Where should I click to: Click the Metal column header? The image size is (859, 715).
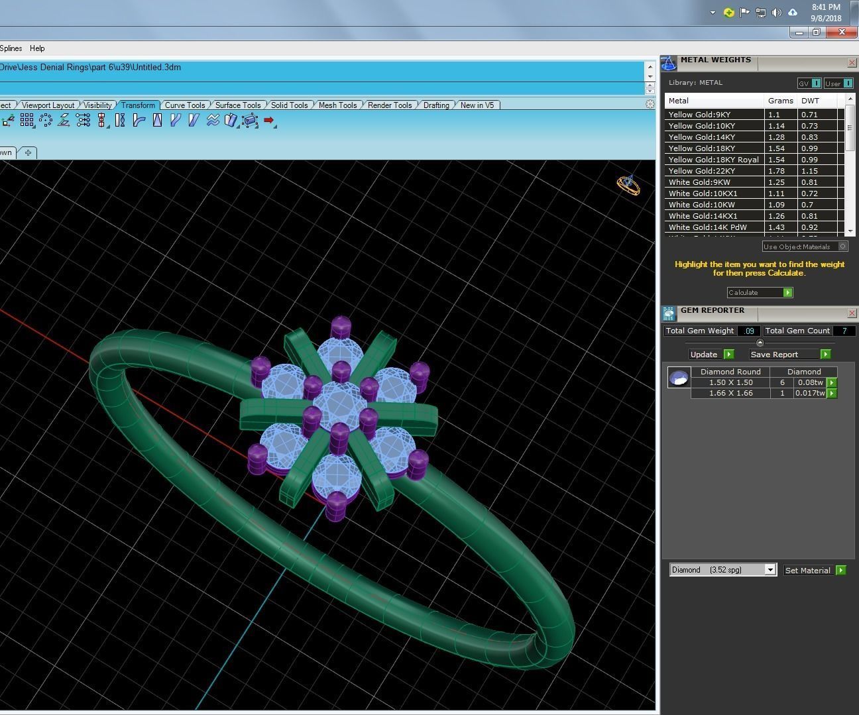(715, 101)
